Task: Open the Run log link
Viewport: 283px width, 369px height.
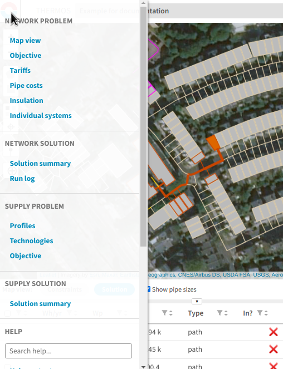Action: 22,179
